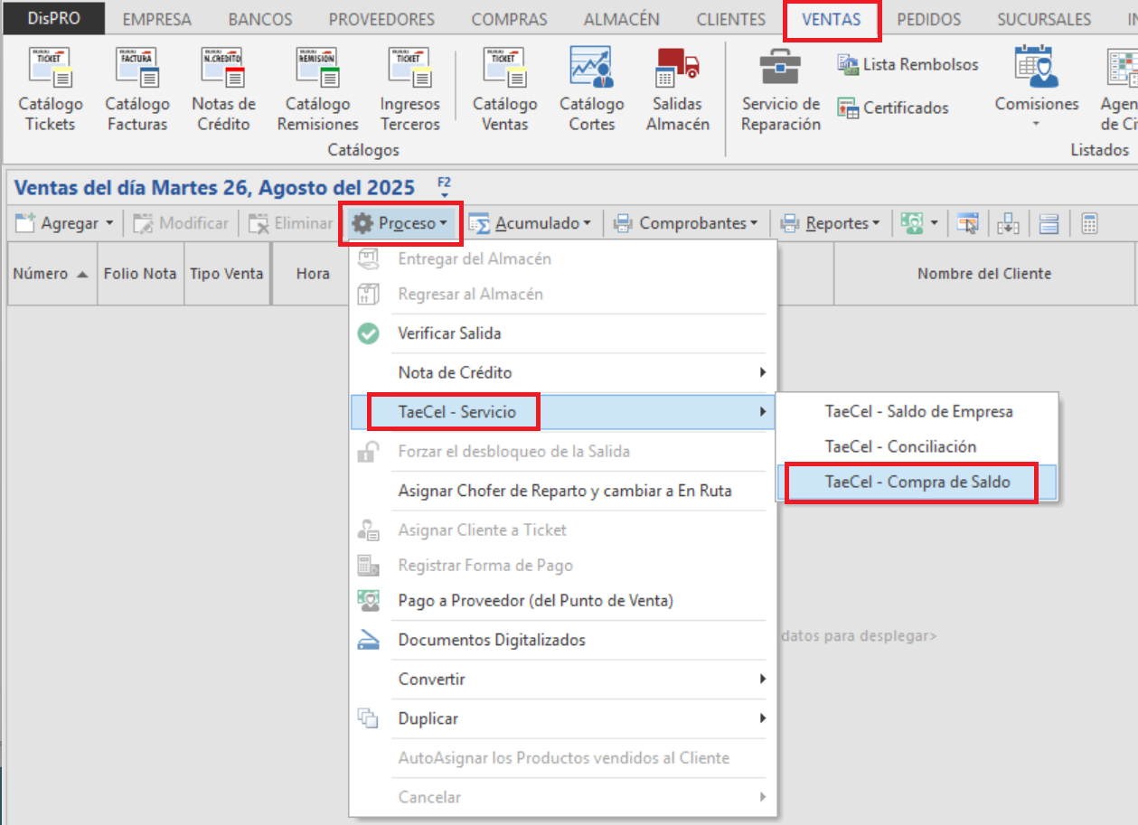Image resolution: width=1138 pixels, height=825 pixels.
Task: Click the calculator icon in toolbar
Action: pyautogui.click(x=1089, y=223)
